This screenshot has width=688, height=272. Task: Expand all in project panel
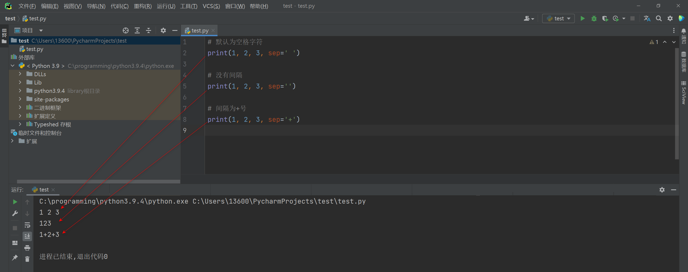(137, 31)
